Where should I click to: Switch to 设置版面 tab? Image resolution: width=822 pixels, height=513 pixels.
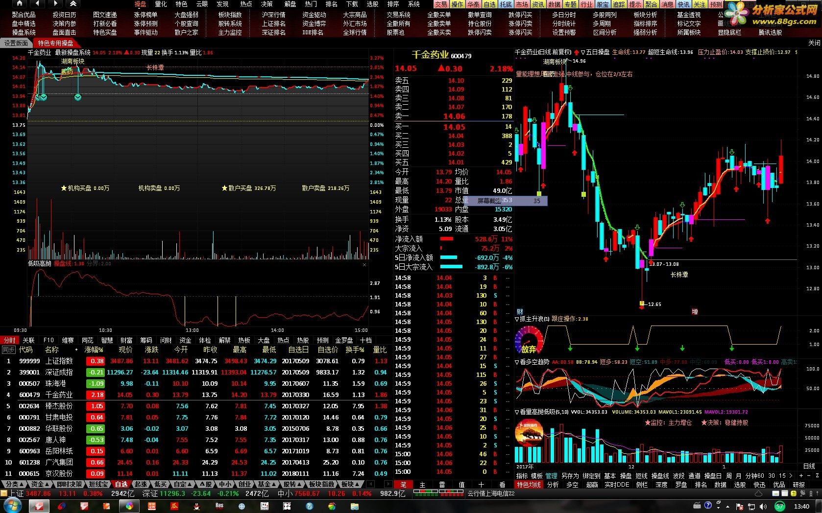point(16,43)
